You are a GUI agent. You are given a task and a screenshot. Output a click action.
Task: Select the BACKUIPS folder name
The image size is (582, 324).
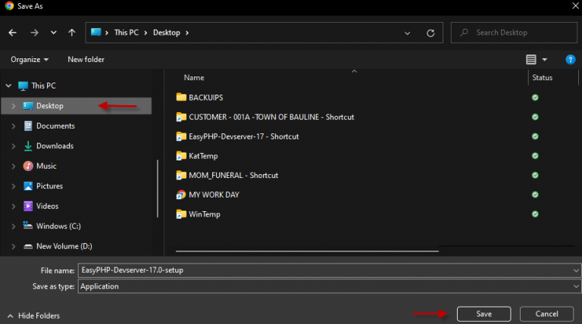pos(205,98)
